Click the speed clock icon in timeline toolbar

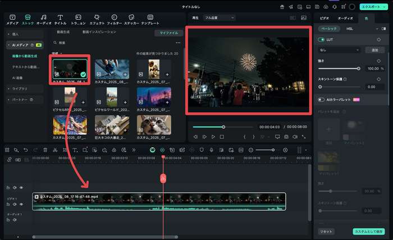pos(104,150)
